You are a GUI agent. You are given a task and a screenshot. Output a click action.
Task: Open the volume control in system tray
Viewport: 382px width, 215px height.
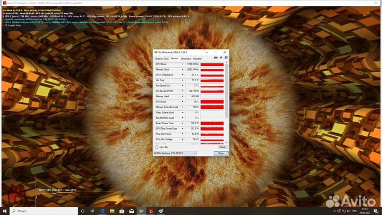349,211
